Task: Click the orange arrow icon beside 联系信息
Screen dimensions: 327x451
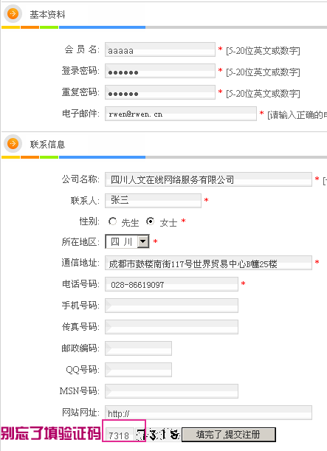Action: pyautogui.click(x=13, y=143)
